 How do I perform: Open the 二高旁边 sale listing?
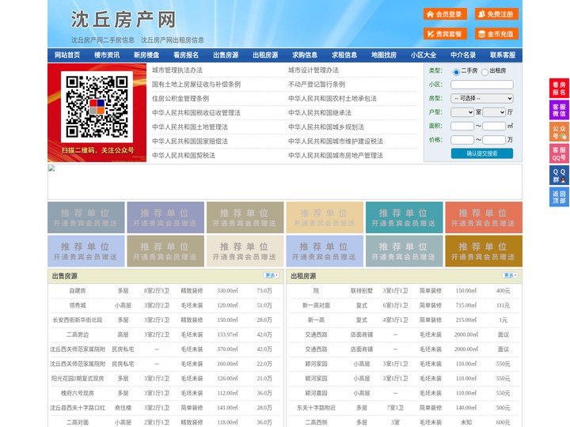coord(78,334)
